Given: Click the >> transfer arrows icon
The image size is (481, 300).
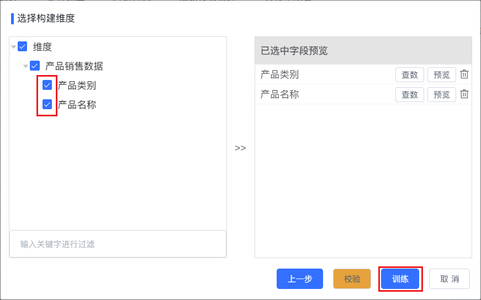Looking at the screenshot, I should (240, 148).
